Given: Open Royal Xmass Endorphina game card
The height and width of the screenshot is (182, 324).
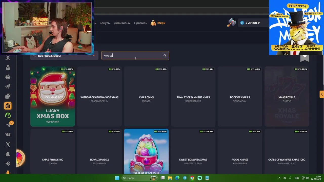Looking at the screenshot, I should tap(240, 152).
